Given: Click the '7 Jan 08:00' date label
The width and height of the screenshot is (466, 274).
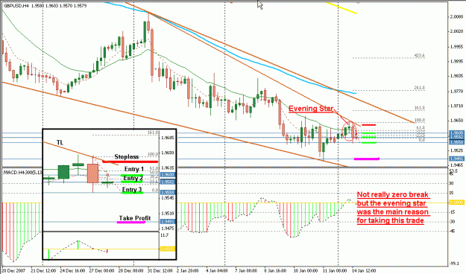Looking at the screenshot, I should pos(246,271).
